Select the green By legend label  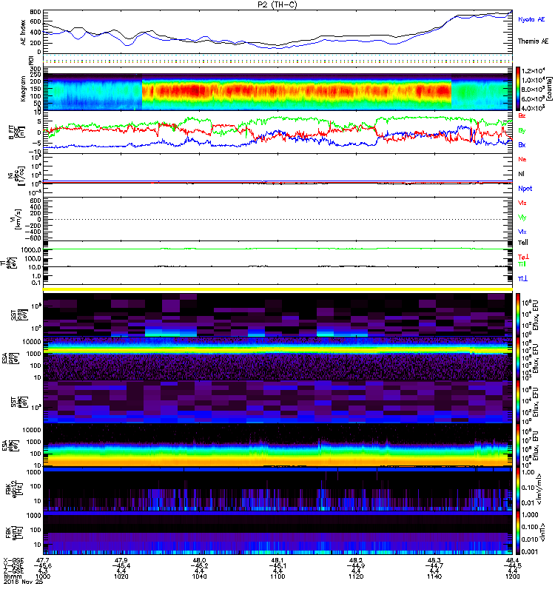click(522, 131)
